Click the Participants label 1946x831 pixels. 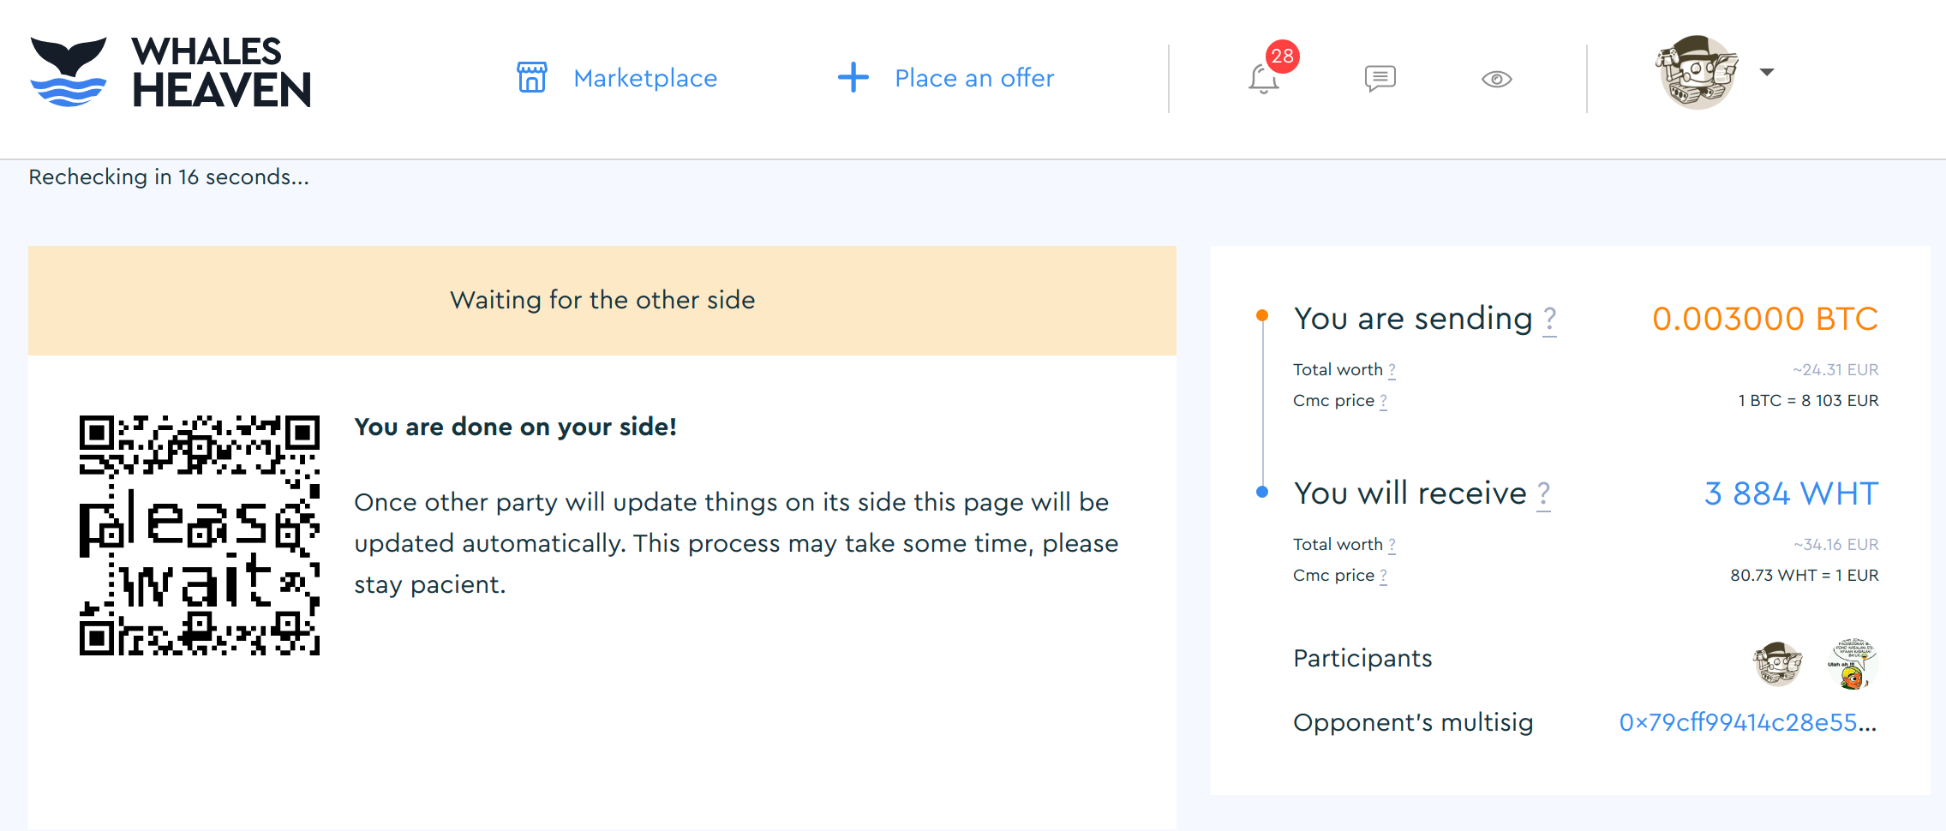tap(1362, 658)
